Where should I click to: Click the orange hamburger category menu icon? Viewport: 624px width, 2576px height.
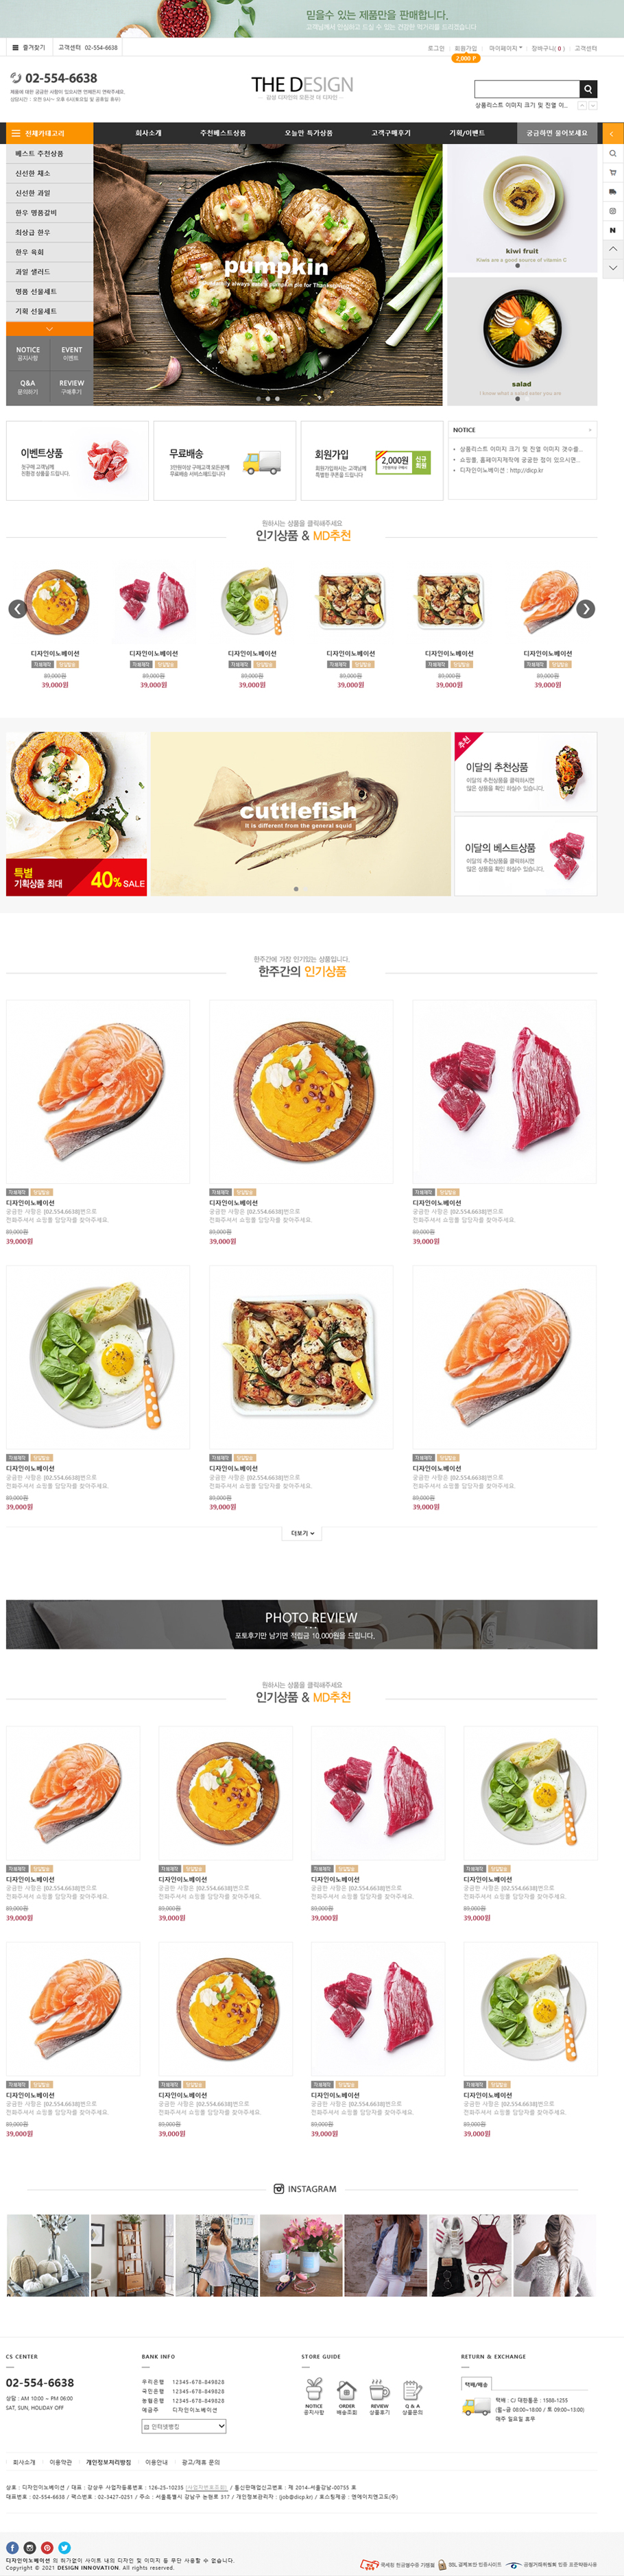[x=15, y=133]
